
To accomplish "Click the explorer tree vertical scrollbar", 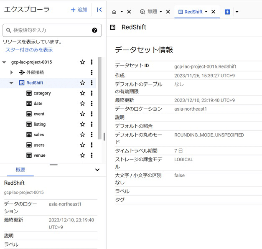I will pos(100,98).
